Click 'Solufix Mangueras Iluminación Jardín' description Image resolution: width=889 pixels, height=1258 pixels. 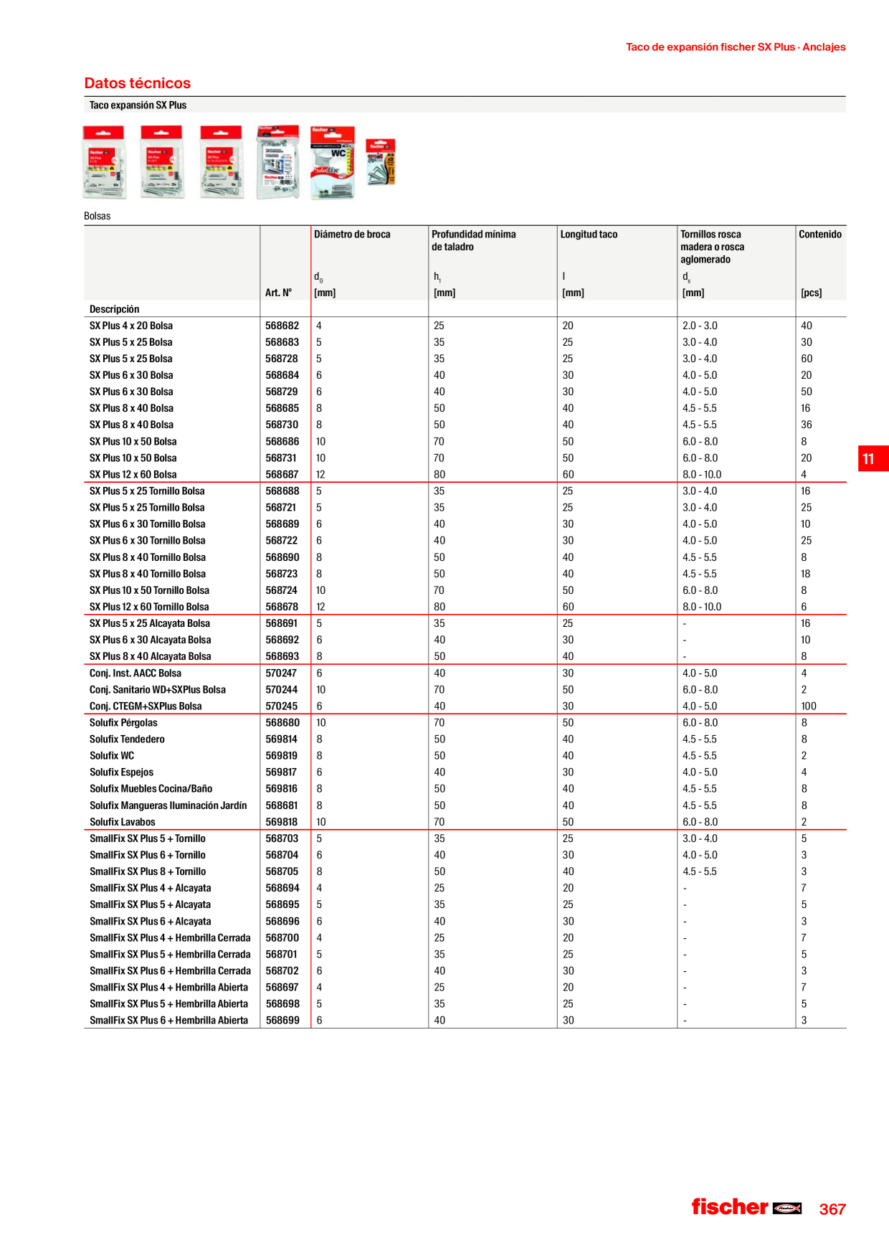coord(168,806)
